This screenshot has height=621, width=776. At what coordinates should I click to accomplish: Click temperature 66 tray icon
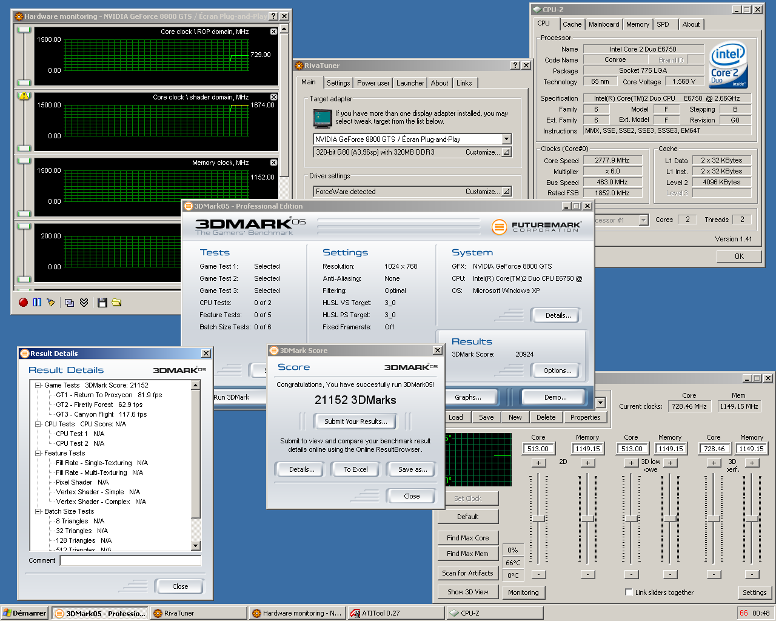click(743, 613)
